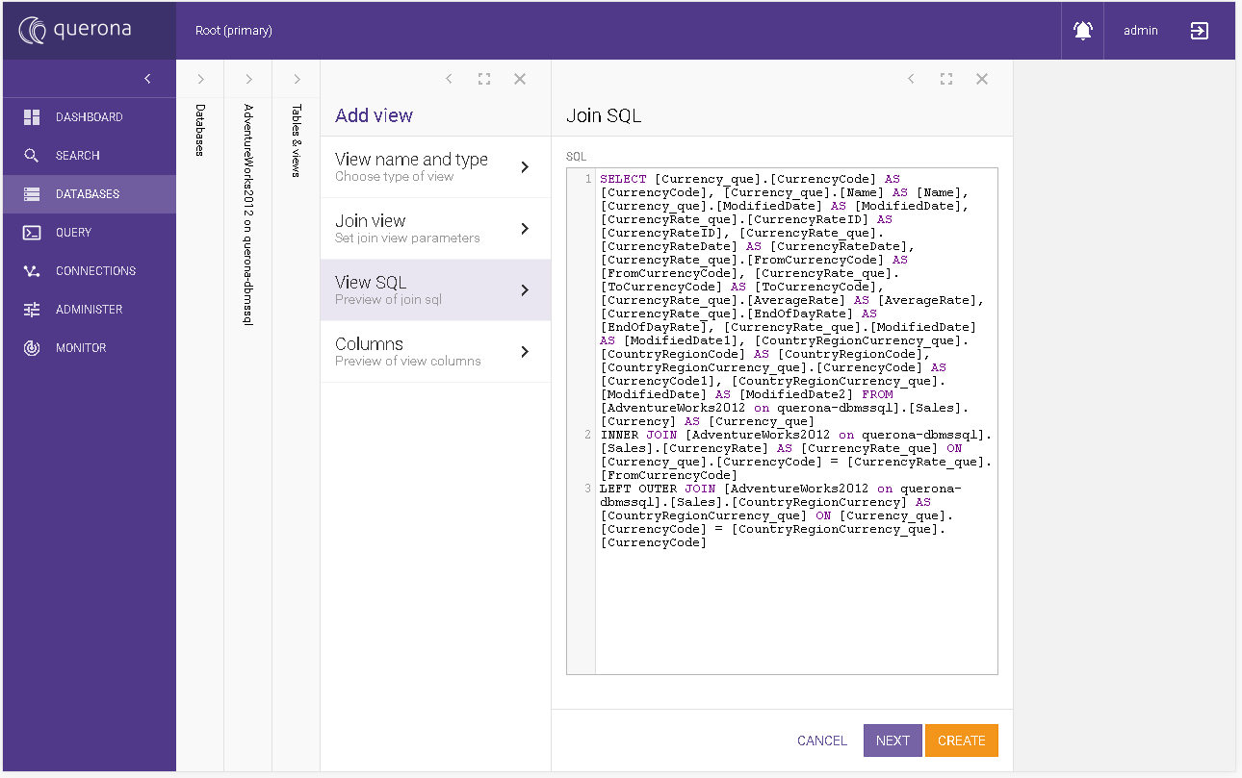
Task: Click the Administer sliders icon
Action: coord(32,310)
